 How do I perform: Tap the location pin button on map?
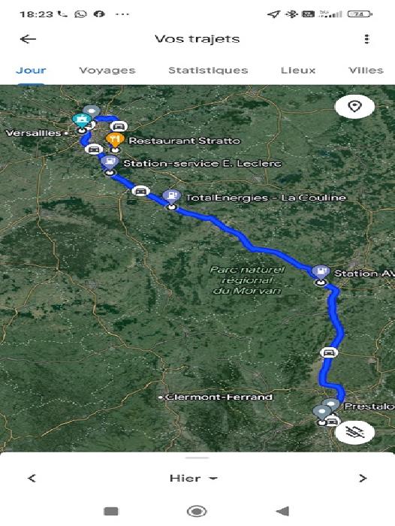pos(354,107)
